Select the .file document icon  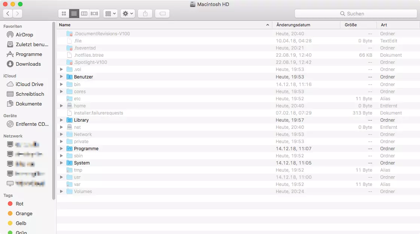click(x=69, y=41)
